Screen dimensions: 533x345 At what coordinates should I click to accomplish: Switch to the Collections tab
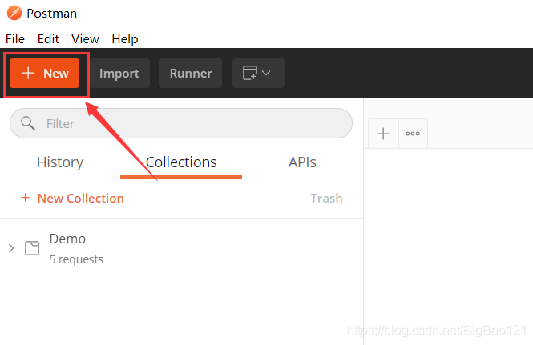(x=181, y=162)
